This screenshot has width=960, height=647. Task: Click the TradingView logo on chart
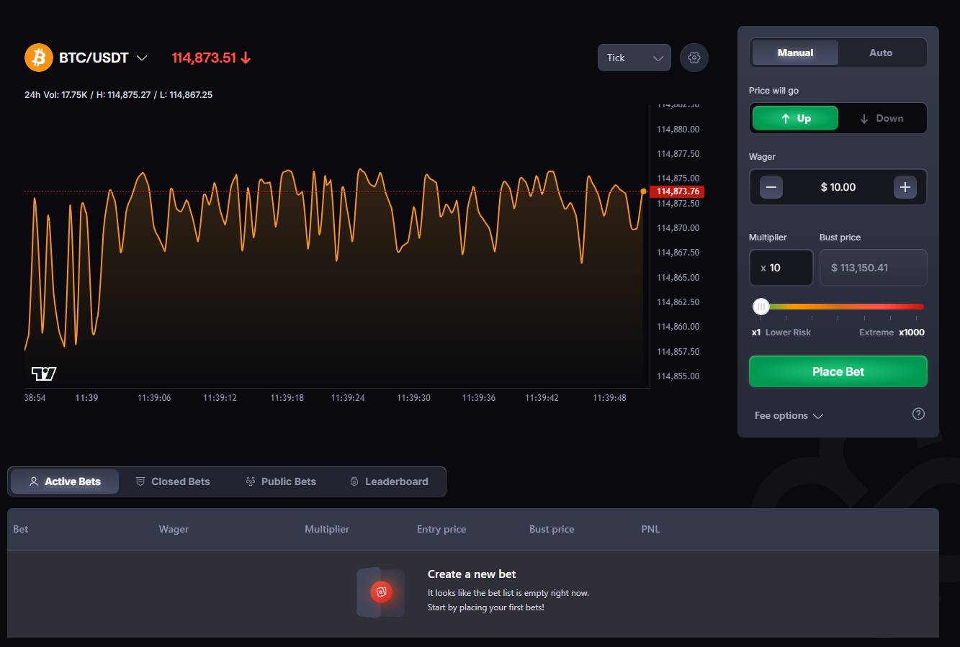point(44,374)
